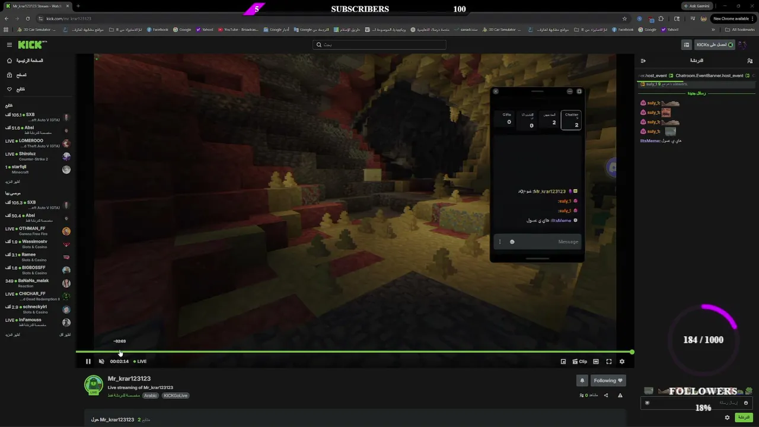The height and width of the screenshot is (427, 759).
Task: Open OTHMAN_FF Garena Free Fire channel
Action: 37,231
